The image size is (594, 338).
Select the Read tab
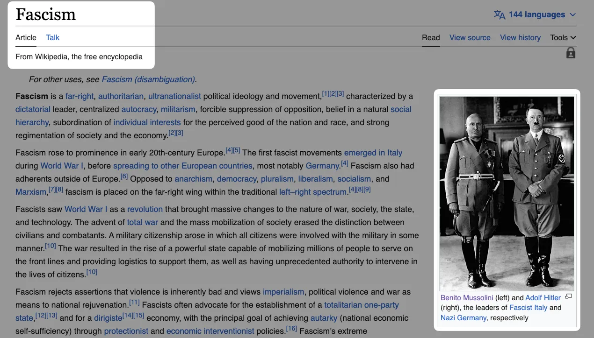[x=431, y=38]
